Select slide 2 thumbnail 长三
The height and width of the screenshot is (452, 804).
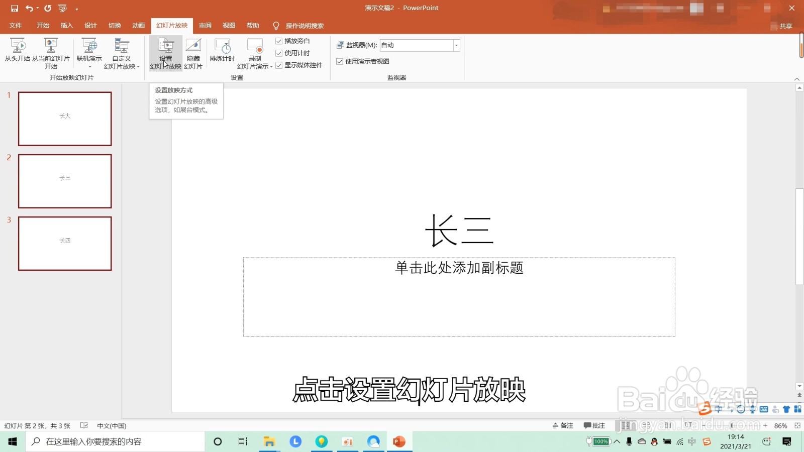(65, 181)
